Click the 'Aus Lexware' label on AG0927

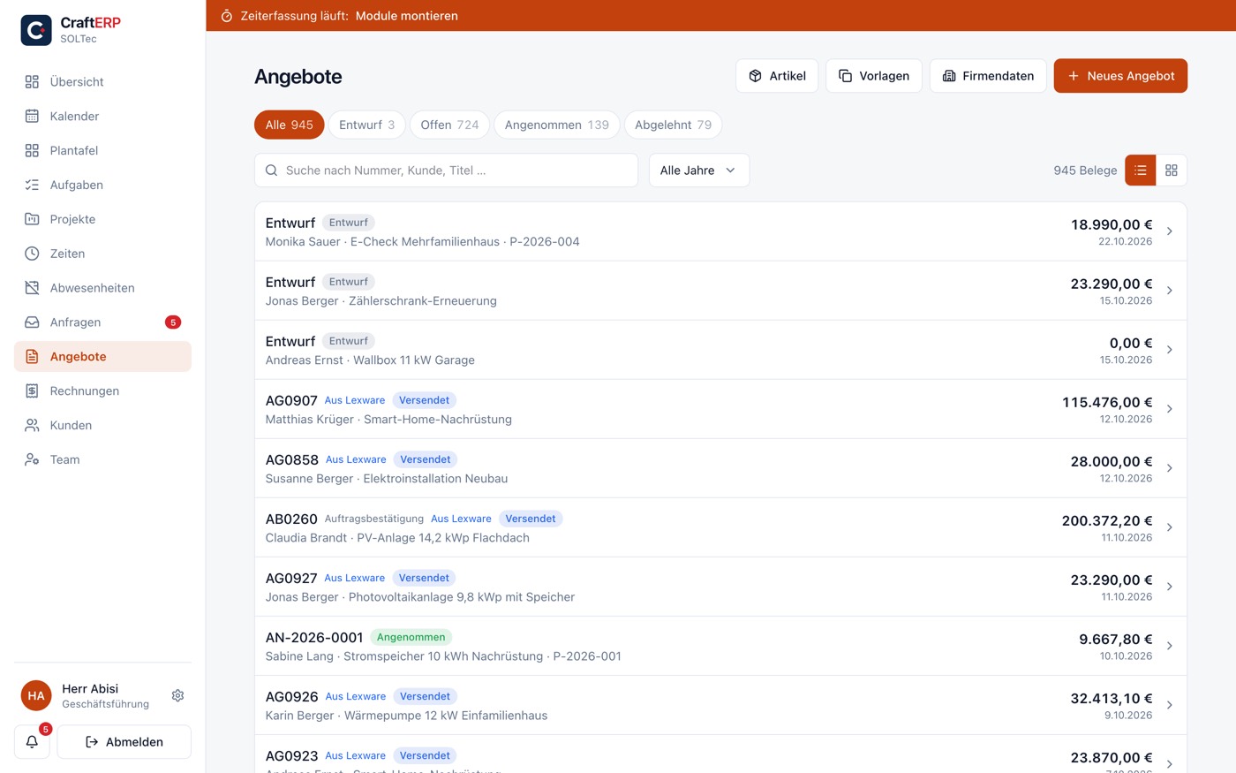(355, 578)
